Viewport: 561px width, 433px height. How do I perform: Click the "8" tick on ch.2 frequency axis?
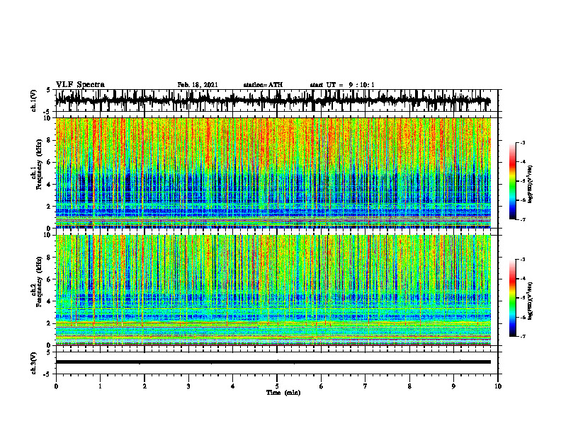49,258
